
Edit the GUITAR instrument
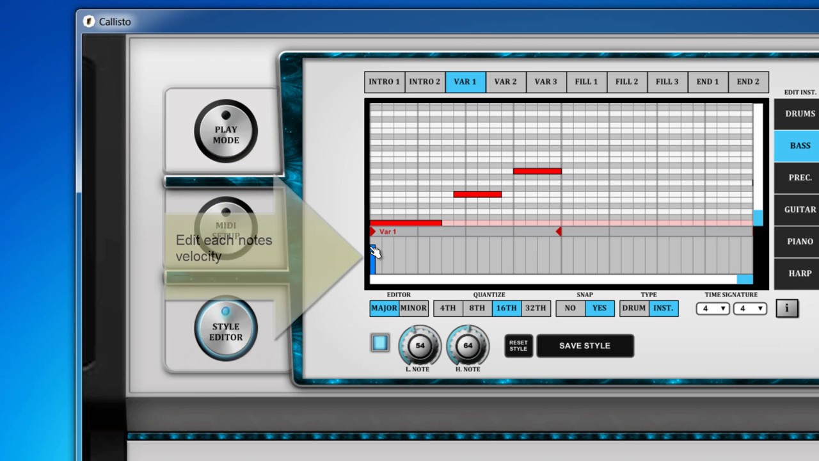pos(797,210)
